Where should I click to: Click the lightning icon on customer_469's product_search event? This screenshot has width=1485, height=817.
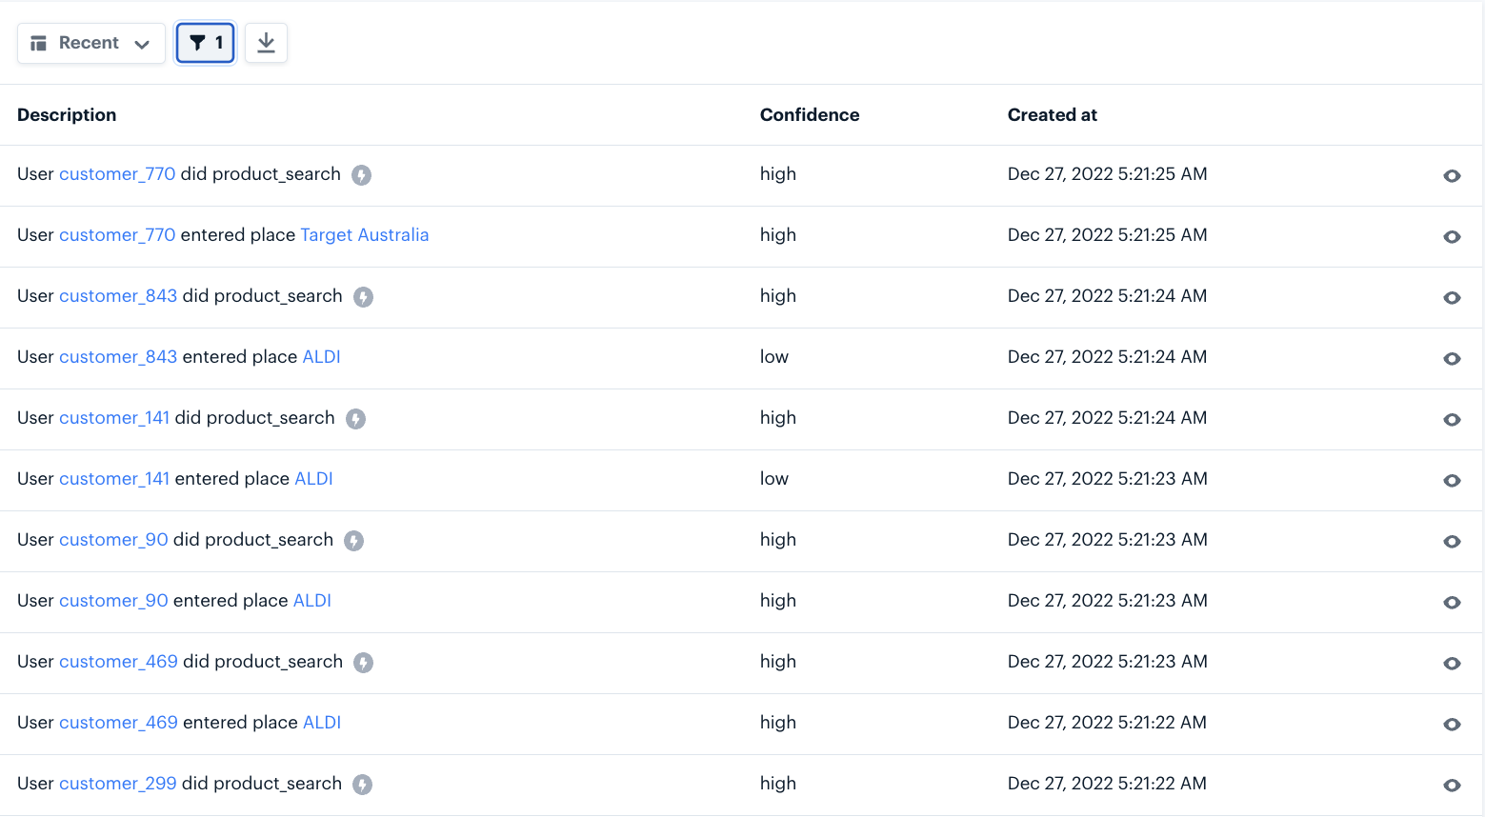point(363,662)
